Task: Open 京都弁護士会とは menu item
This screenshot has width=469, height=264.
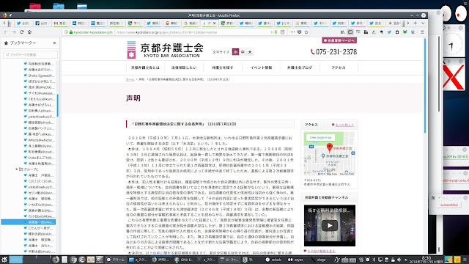Action: coord(145,67)
